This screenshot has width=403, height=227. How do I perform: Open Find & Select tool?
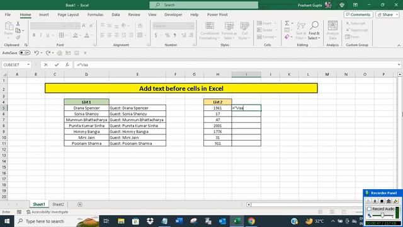coord(314,30)
